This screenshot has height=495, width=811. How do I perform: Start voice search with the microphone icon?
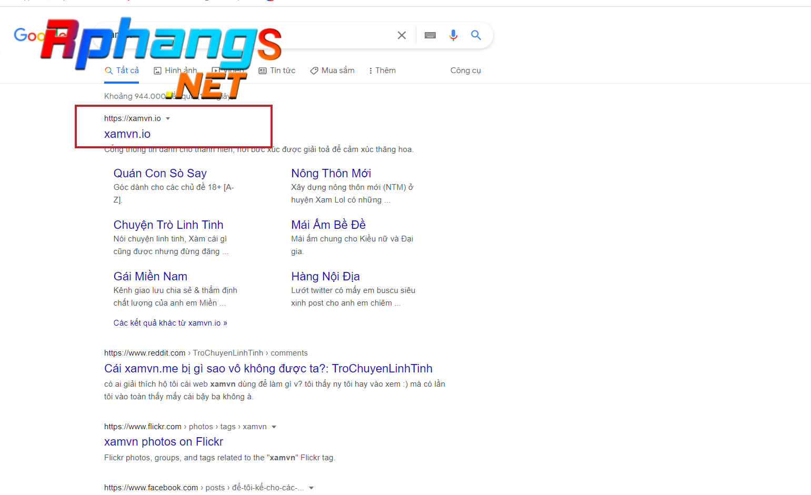pos(453,35)
